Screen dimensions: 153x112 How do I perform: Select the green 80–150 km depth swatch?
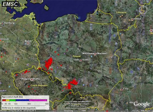(x=13, y=100)
